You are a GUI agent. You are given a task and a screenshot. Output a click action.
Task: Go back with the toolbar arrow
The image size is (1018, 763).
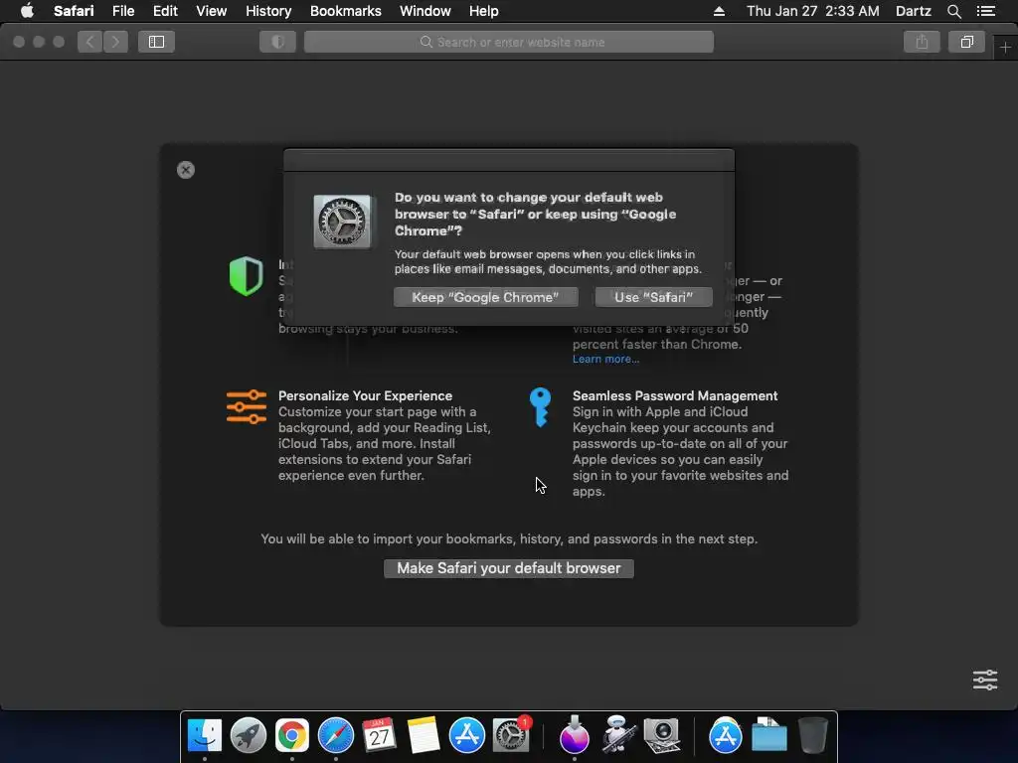click(x=90, y=42)
